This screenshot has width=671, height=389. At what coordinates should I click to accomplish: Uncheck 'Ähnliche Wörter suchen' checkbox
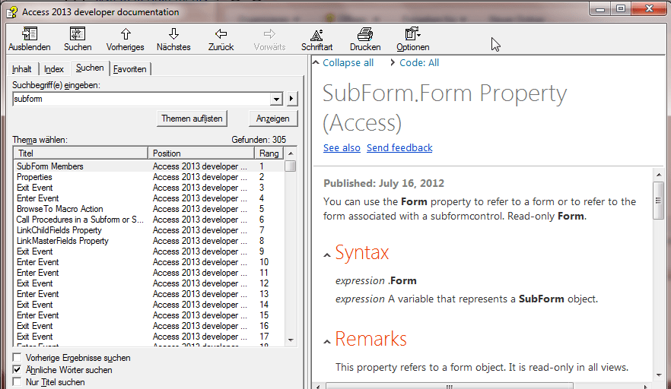pyautogui.click(x=17, y=369)
